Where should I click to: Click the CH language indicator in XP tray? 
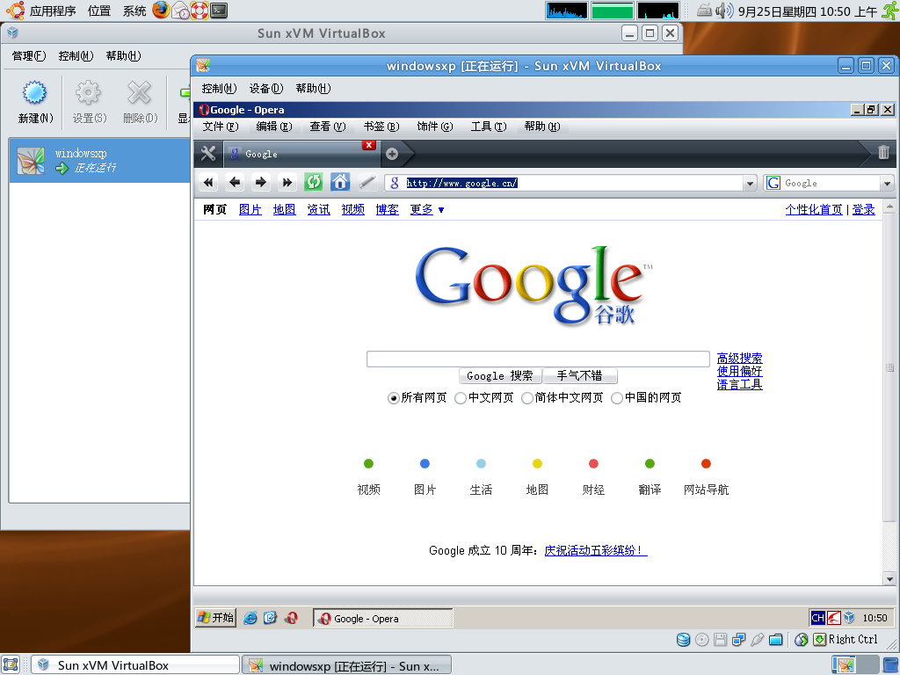coord(818,618)
